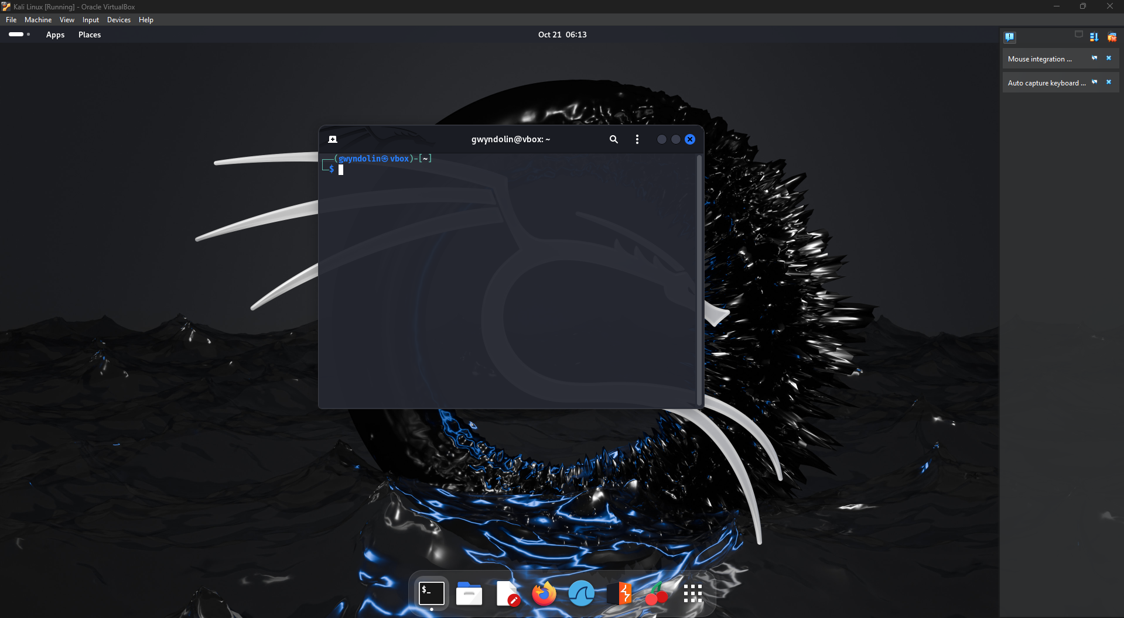Open CherryTree notes from the dock
The width and height of the screenshot is (1124, 618).
[x=657, y=593]
